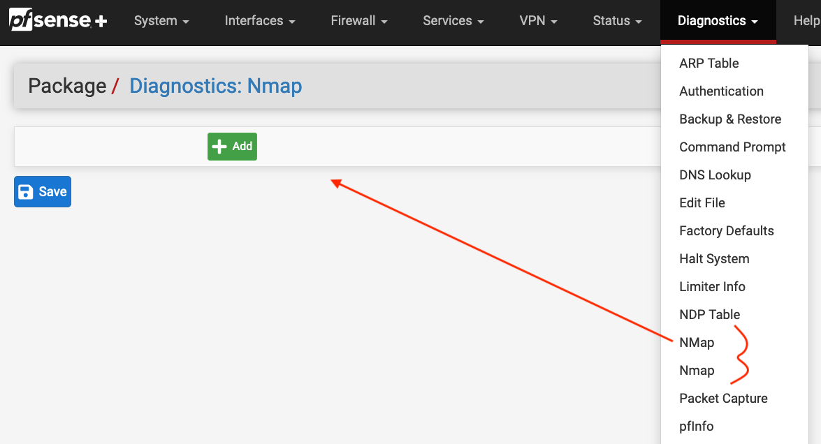Open the Help menu
821x444 pixels.
click(806, 21)
